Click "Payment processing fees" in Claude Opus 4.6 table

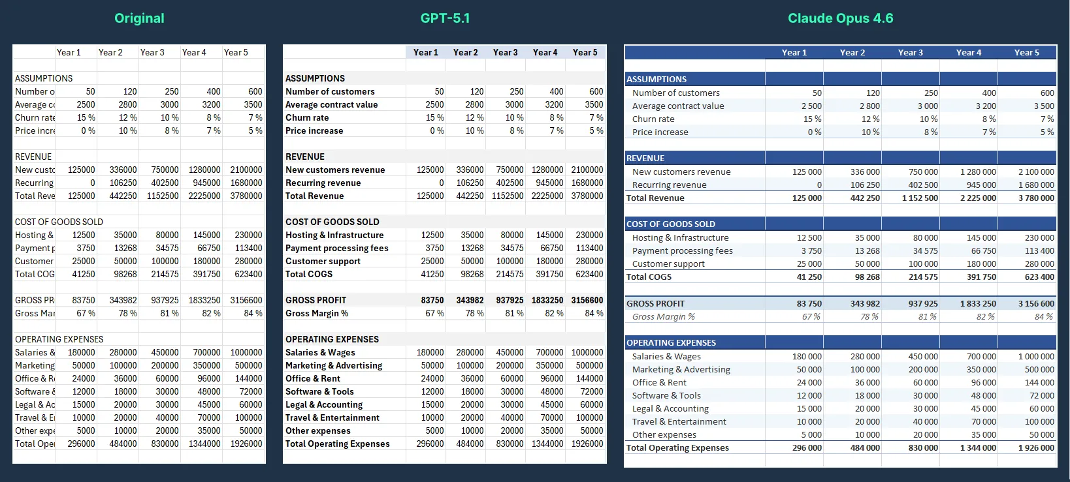[x=683, y=250]
